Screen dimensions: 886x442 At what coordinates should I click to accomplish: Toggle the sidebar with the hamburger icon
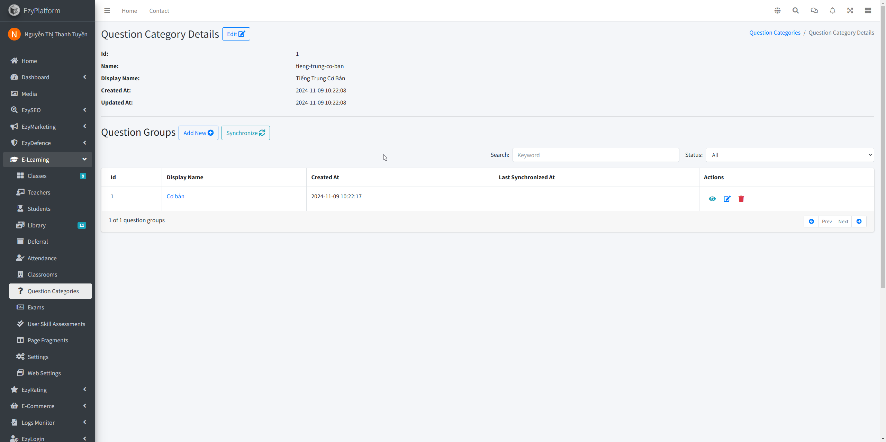tap(107, 11)
